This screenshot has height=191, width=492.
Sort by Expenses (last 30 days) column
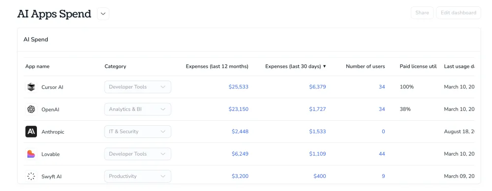[296, 66]
